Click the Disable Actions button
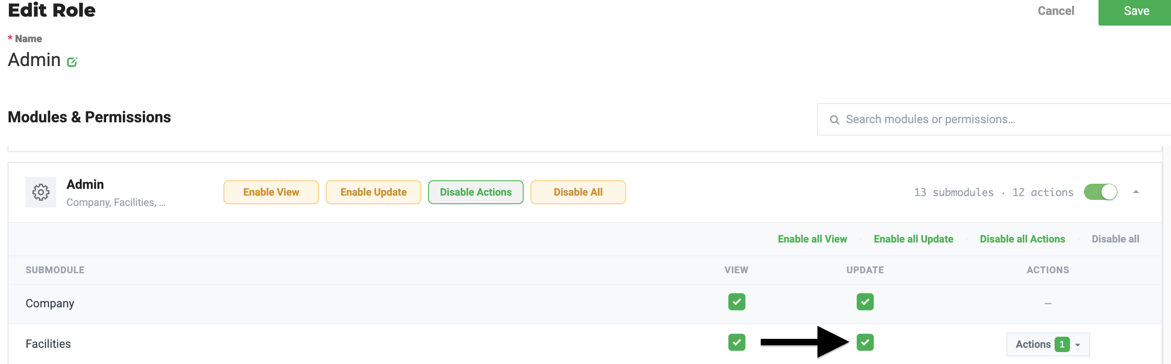Viewport: 1171px width, 364px height. tap(475, 192)
